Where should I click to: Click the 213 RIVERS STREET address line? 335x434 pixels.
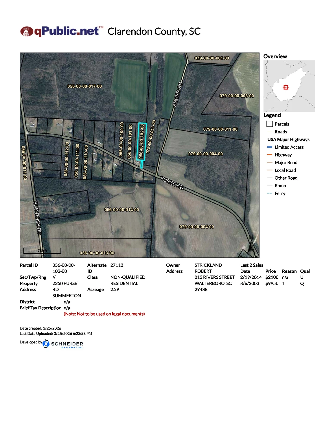pos(215,277)
